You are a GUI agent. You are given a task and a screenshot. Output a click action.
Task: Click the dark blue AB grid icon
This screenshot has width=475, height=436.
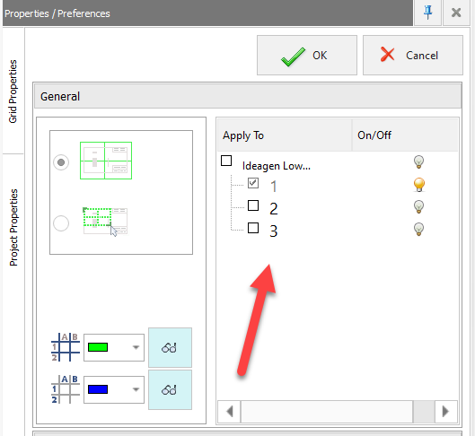(66, 347)
